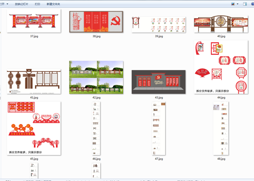Select the 42.jpg landscape thumbnail
Screen dimensions: 254x181
coord(97,78)
